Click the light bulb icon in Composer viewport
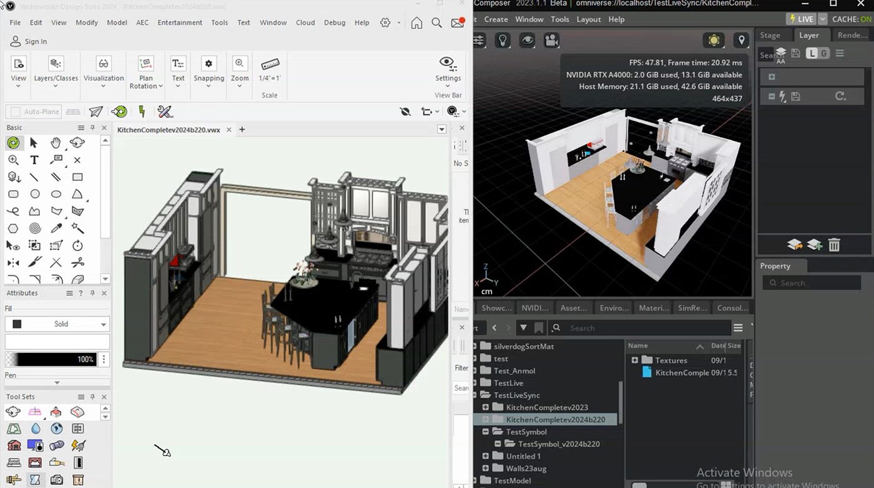 (x=503, y=41)
